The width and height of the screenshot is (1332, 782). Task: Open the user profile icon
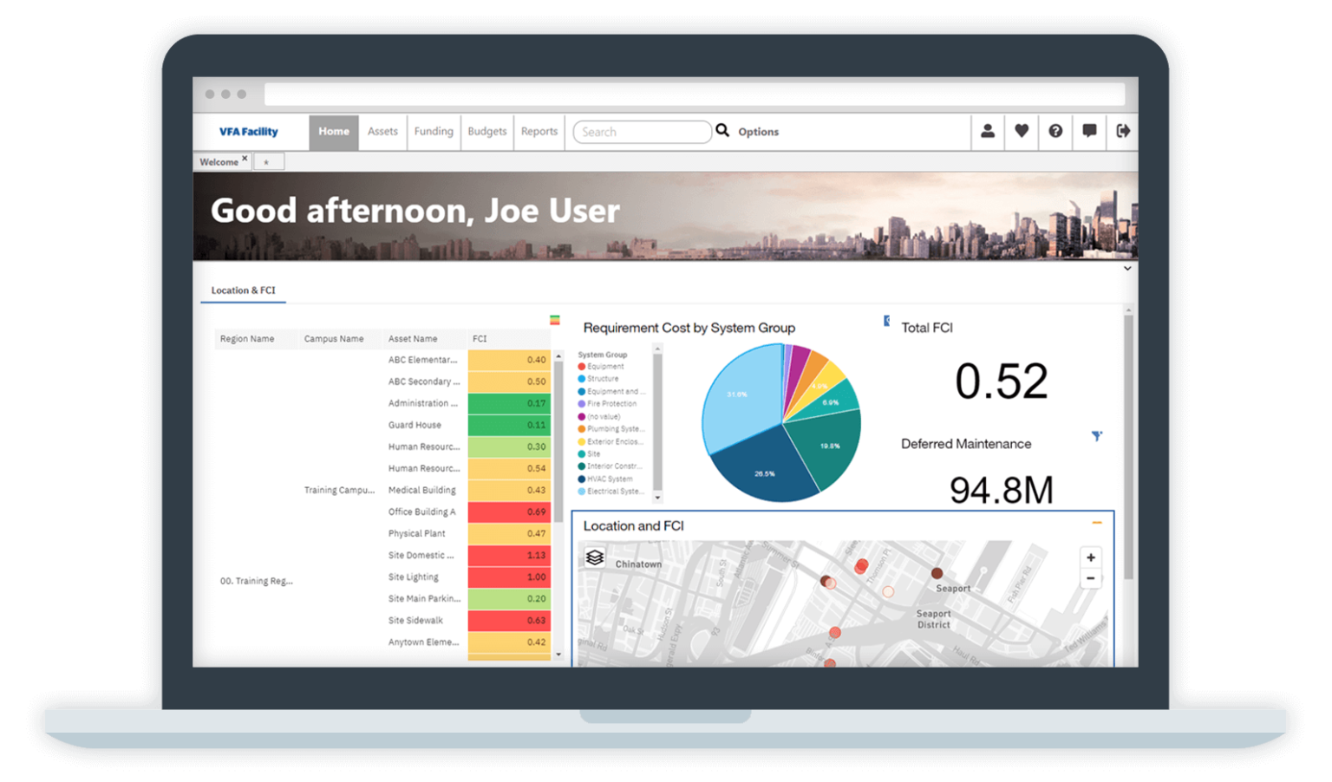click(x=987, y=132)
